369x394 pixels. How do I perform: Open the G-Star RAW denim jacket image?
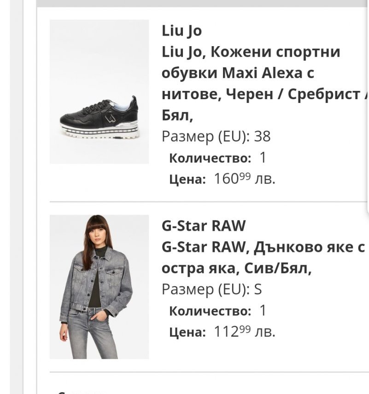99,287
